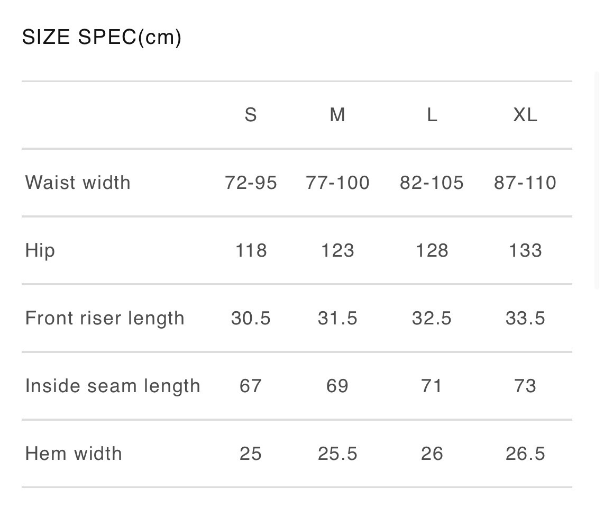This screenshot has width=604, height=516.
Task: Select waist width value 87-110
Action: tap(525, 183)
